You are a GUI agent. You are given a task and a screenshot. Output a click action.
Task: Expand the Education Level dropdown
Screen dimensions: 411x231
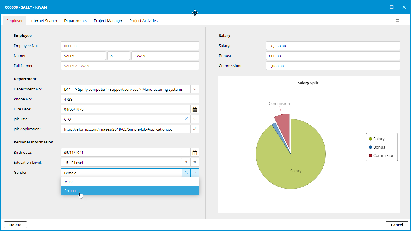coord(195,162)
